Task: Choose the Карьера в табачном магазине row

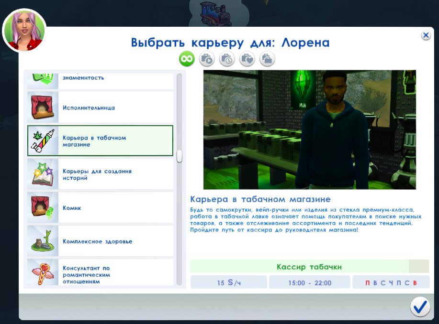Action: (x=100, y=140)
